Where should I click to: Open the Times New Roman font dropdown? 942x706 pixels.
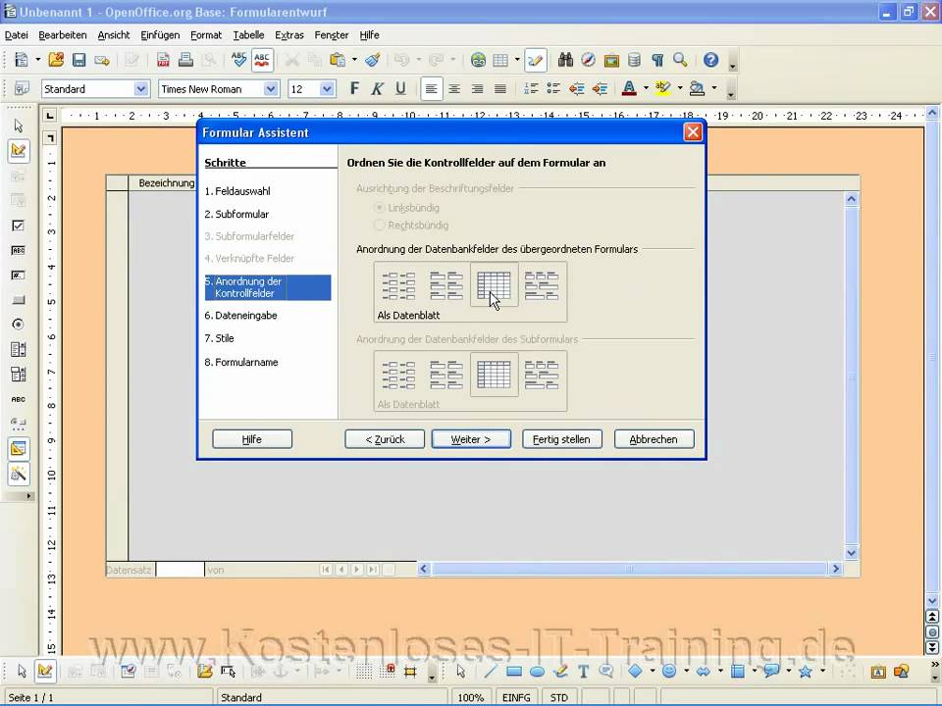coord(271,89)
